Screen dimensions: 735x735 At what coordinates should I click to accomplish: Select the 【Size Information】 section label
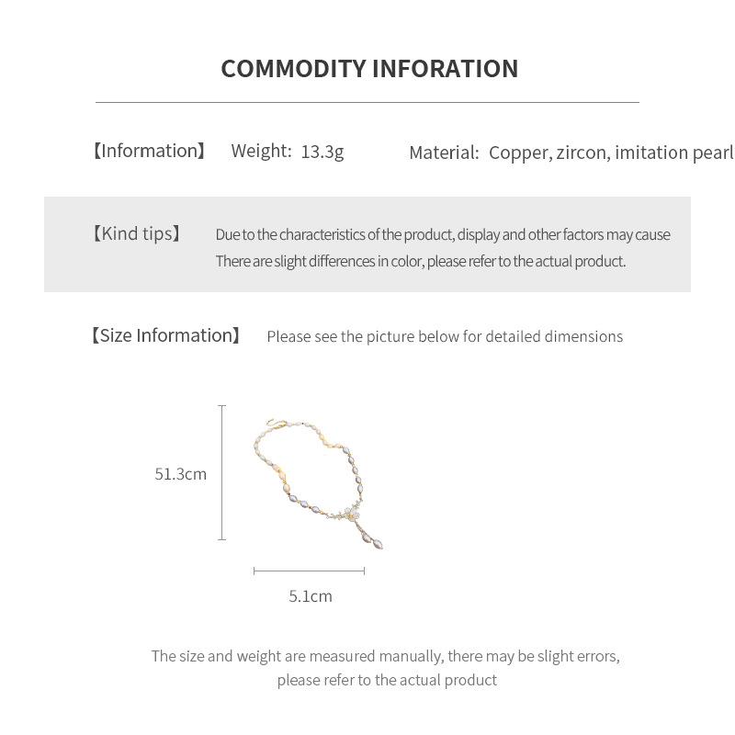pyautogui.click(x=165, y=335)
